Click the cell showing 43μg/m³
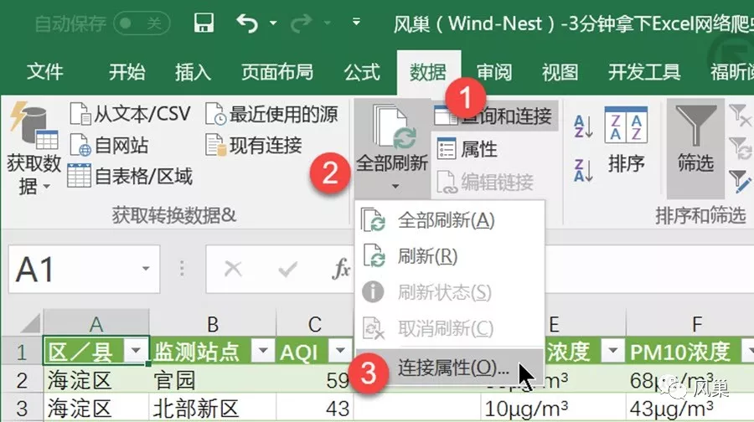The height and width of the screenshot is (422, 754). tap(690, 408)
